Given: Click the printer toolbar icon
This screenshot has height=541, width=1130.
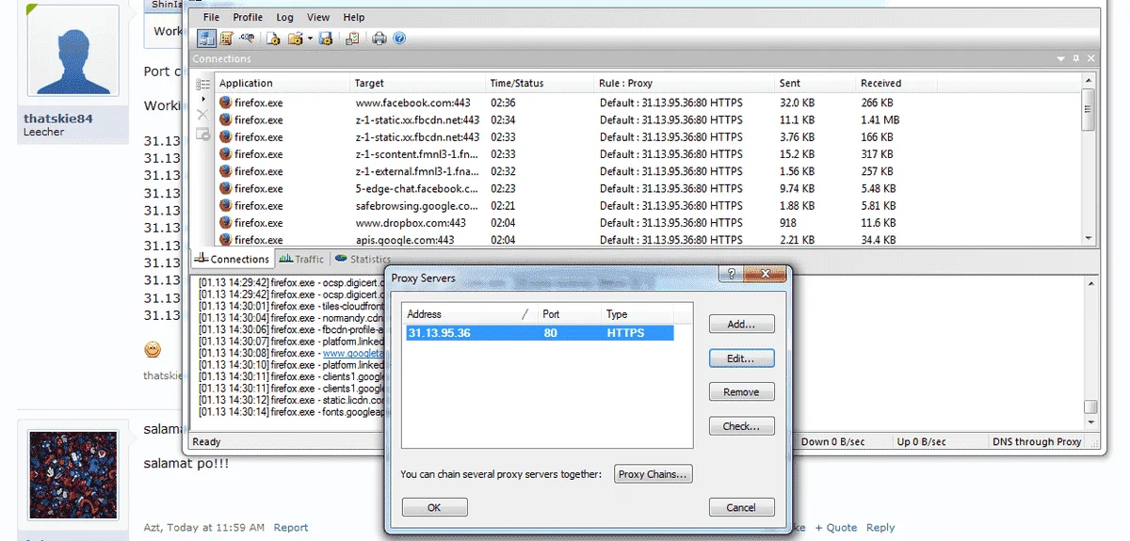Looking at the screenshot, I should [x=379, y=38].
